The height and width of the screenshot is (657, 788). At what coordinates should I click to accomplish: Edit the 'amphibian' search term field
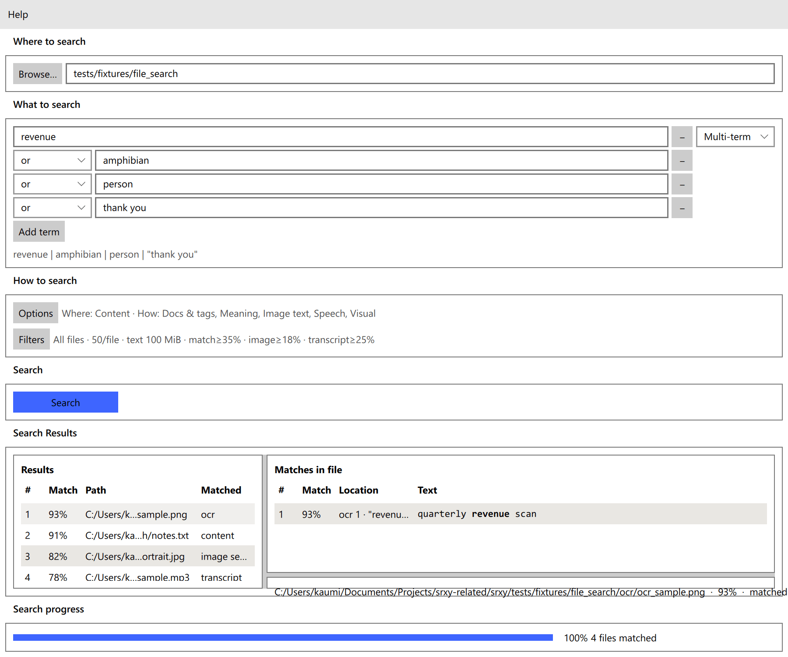click(381, 160)
